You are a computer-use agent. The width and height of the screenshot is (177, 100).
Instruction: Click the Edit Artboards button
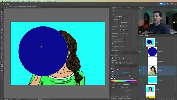click(124, 22)
